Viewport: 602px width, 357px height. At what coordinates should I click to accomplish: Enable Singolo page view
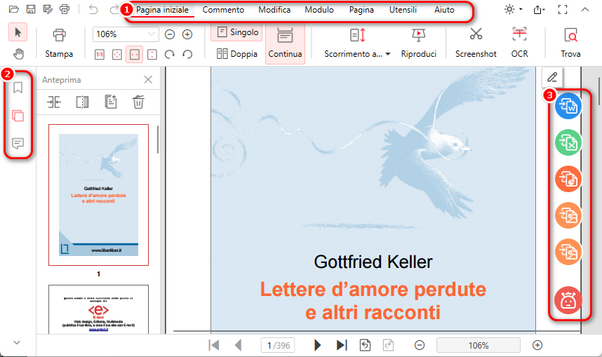237,32
